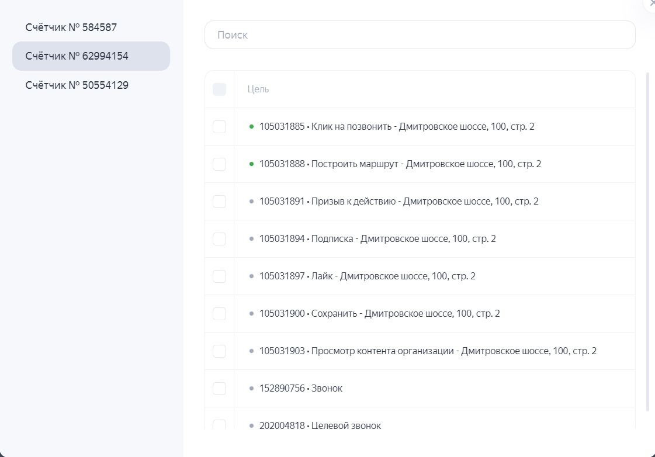
Task: Select counter Счётчик № 62994154
Action: [91, 56]
